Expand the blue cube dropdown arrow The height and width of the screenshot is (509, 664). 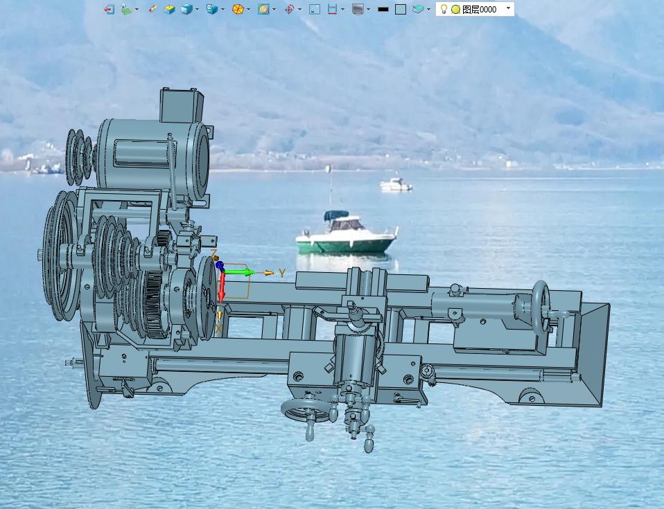coord(198,9)
